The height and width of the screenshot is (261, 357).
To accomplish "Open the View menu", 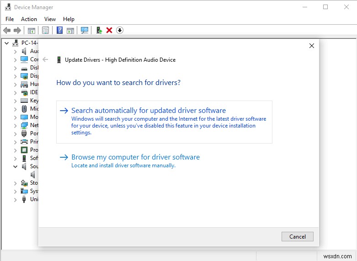I will tap(50, 19).
